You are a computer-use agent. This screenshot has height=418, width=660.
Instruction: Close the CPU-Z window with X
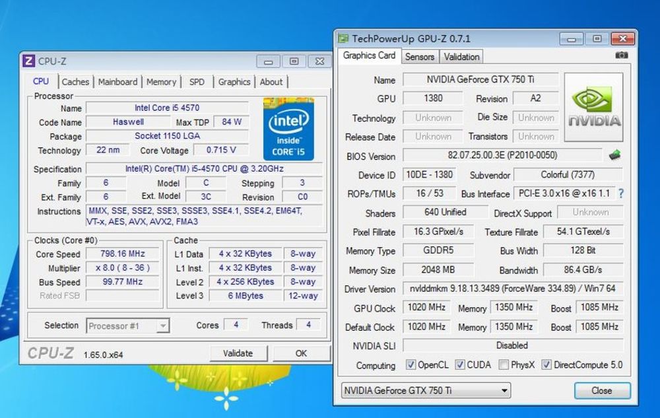319,61
